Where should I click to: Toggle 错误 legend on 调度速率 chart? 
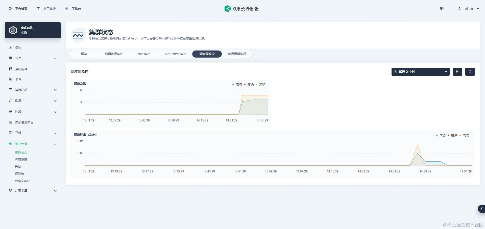point(453,135)
